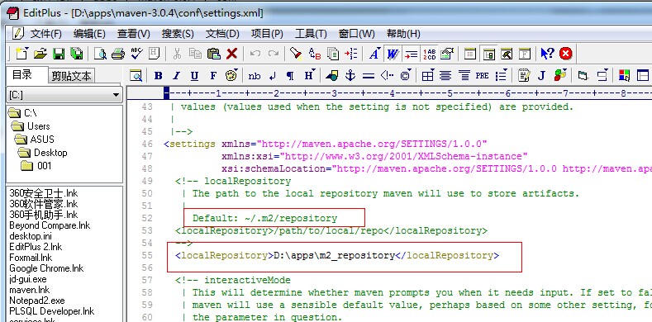
Task: Open the 编辑(E) menu
Action: tap(89, 34)
